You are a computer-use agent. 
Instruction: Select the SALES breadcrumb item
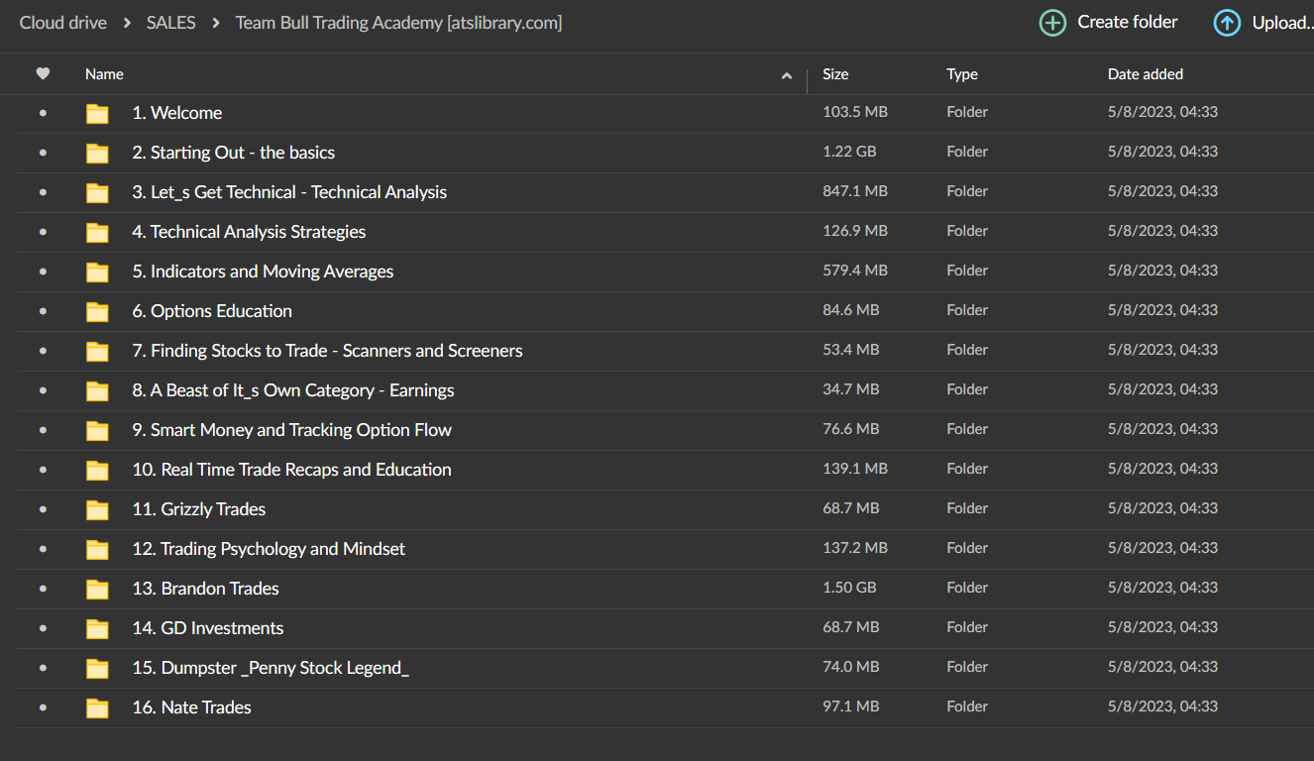pyautogui.click(x=170, y=22)
